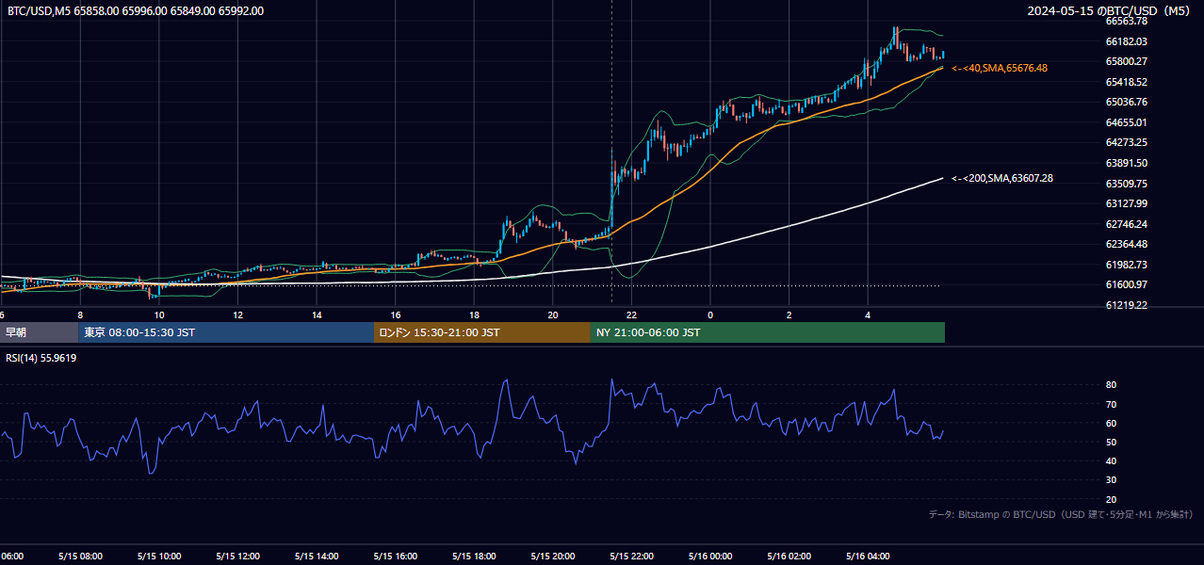
Task: Click the price axis value 65418.52
Action: (1126, 82)
